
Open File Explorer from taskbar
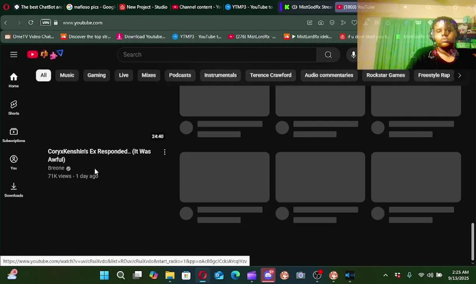coord(170,275)
